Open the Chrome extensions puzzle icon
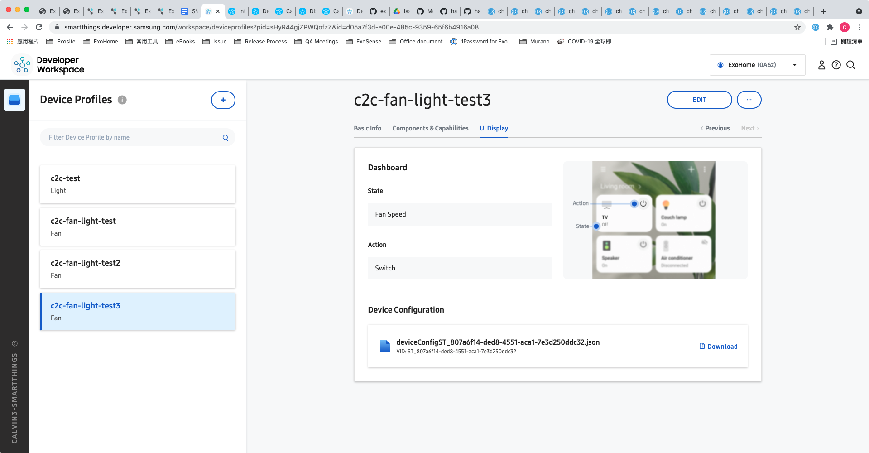Viewport: 869px width, 453px height. click(x=830, y=27)
